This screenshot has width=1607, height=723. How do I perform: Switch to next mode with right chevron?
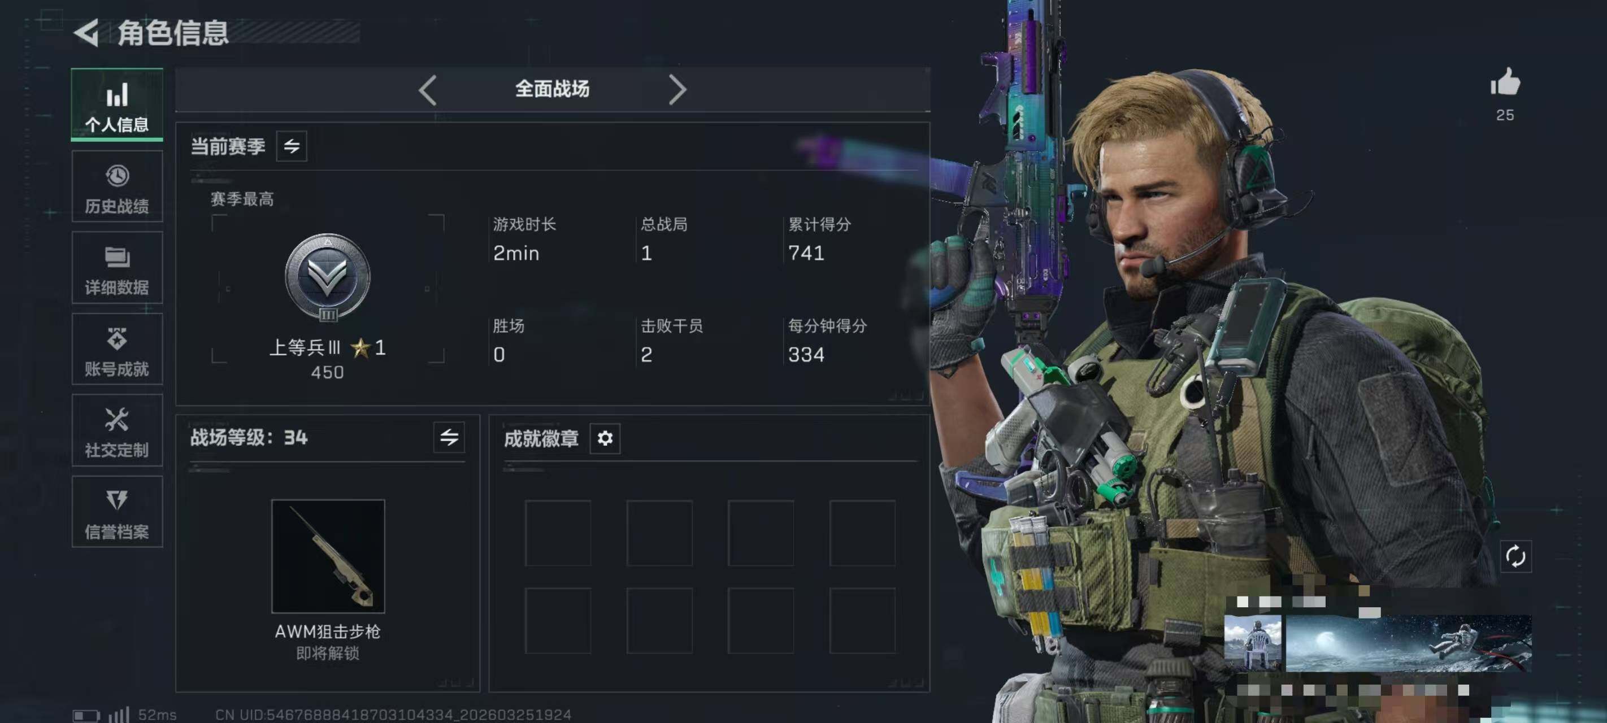tap(677, 90)
